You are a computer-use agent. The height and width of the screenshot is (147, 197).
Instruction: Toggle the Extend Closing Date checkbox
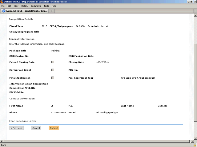pyautogui.click(x=53, y=62)
